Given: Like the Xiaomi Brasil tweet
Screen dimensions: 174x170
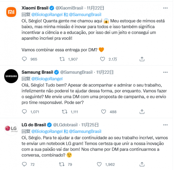Looking at the screenshot, I should pyautogui.click(x=102, y=59).
